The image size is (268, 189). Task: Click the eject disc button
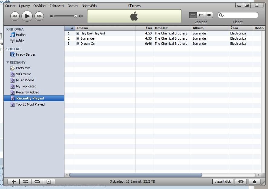click(254, 181)
